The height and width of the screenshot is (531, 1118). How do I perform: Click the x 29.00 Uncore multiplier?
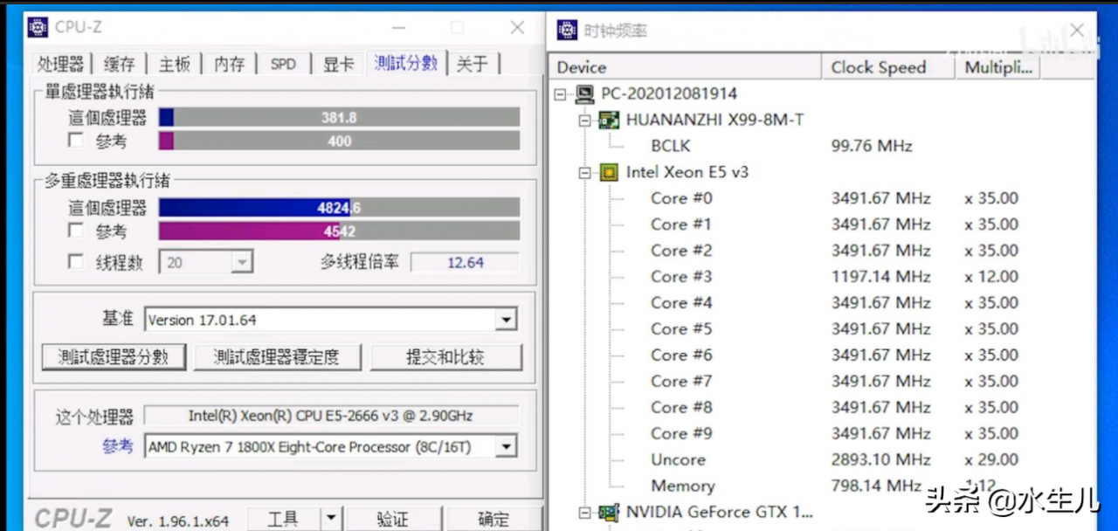click(991, 460)
